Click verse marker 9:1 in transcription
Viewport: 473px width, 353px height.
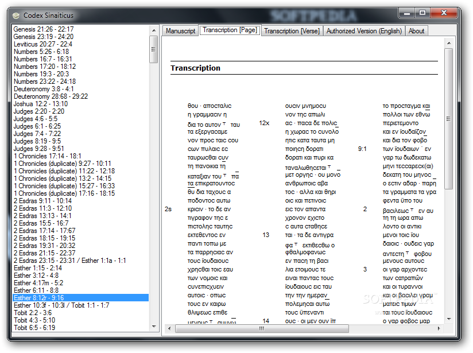(362, 149)
